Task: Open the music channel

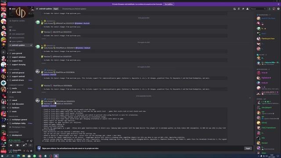Action: click(14, 111)
